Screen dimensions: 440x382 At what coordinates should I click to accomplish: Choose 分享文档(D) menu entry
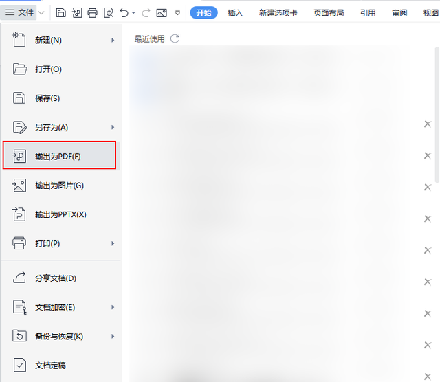[x=62, y=278]
